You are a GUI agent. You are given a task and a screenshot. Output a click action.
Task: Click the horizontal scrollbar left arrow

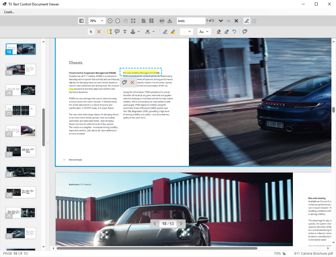[x=53, y=248]
